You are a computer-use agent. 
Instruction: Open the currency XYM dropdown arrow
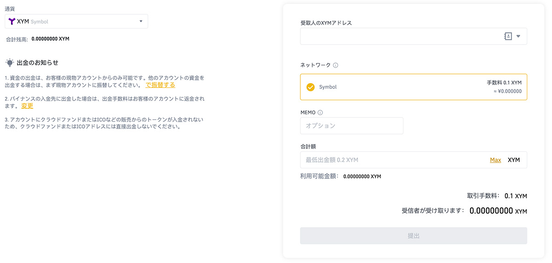141,21
